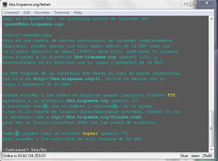Click the scrollbar up arrow

click(212, 19)
